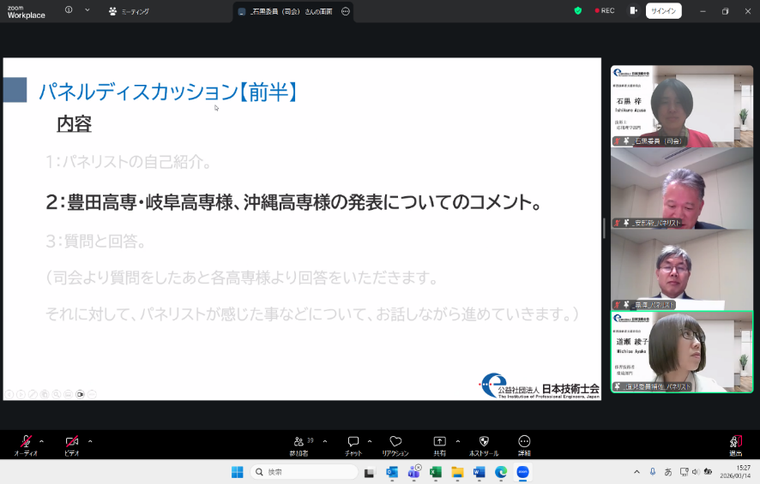Open video options arrow beside camera

click(x=90, y=441)
